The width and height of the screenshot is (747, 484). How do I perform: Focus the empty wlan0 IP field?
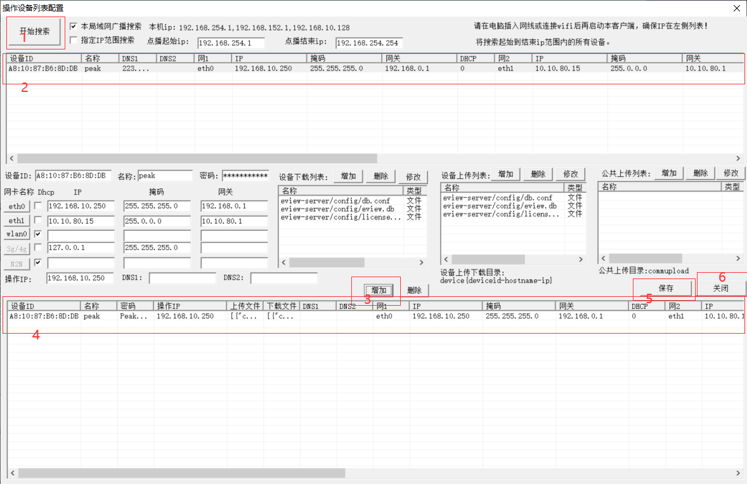pyautogui.click(x=81, y=236)
